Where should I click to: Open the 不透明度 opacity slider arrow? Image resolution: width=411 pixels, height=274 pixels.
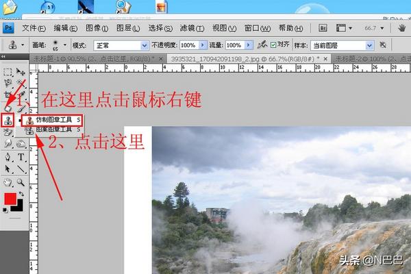point(203,45)
